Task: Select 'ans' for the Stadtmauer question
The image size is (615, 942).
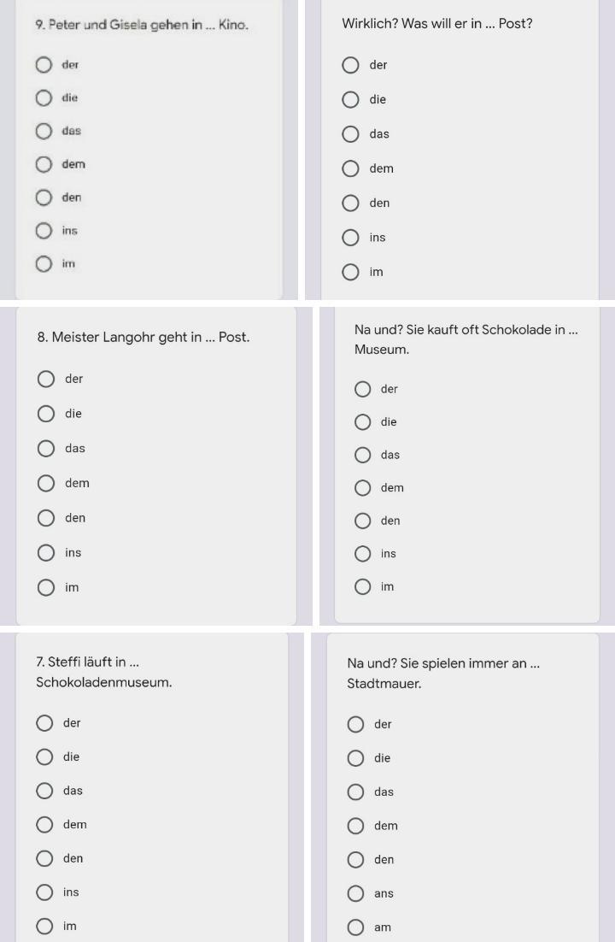Action: click(x=356, y=894)
